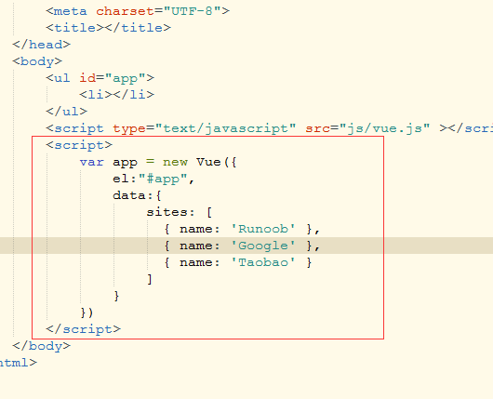Image resolution: width=493 pixels, height=399 pixels.
Task: Click the empty <li></li> line
Action: [116, 94]
